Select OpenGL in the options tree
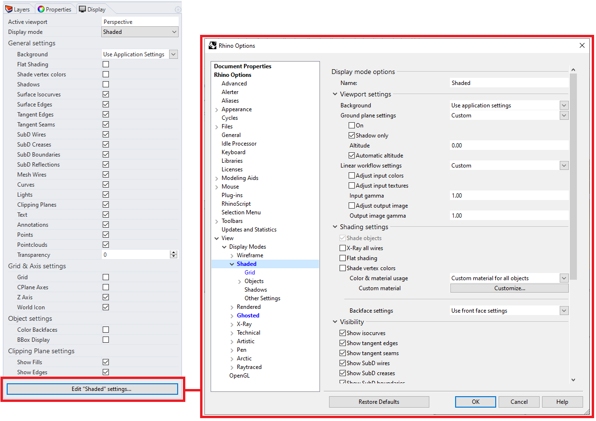 click(239, 376)
